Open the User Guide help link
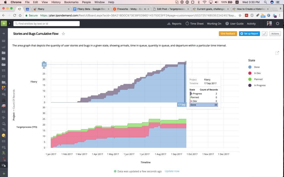The height and width of the screenshot is (177, 284). point(234,24)
